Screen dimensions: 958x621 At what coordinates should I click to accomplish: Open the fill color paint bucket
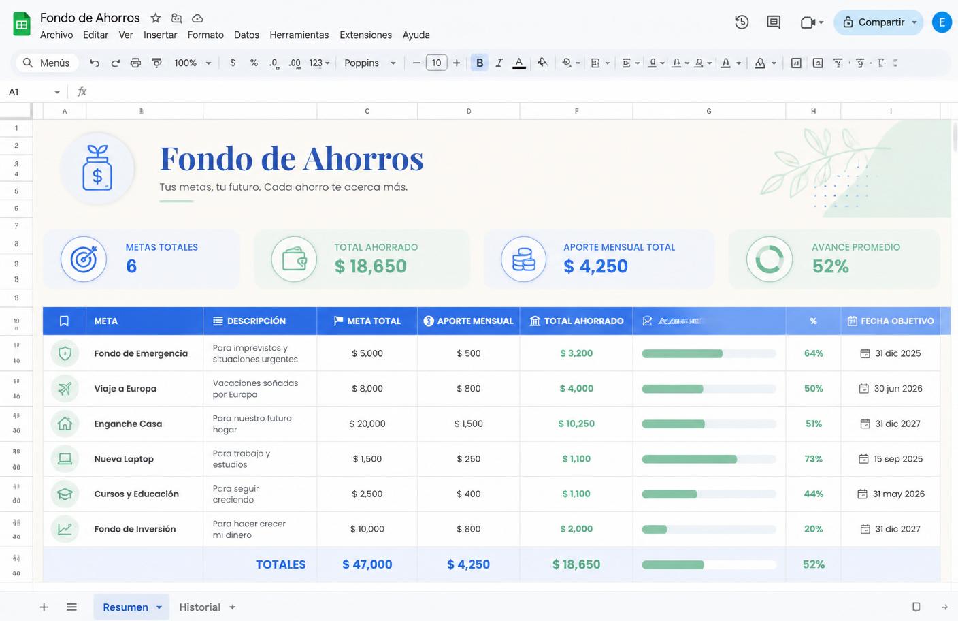coord(542,63)
